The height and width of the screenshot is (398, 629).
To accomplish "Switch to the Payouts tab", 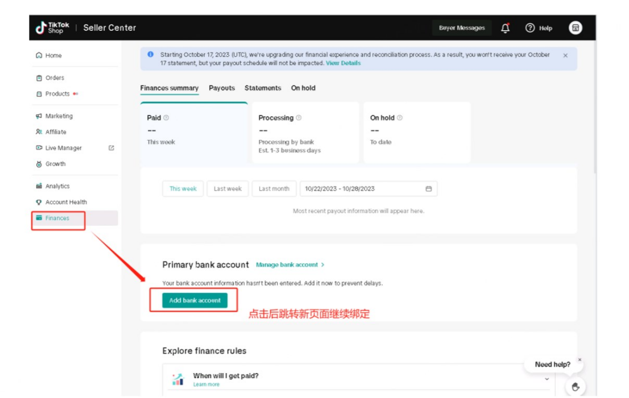I will pos(222,88).
